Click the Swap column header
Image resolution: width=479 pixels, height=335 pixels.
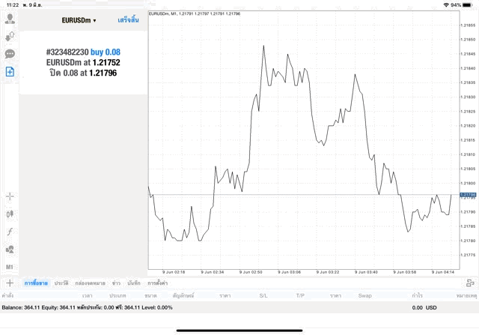tap(364, 295)
